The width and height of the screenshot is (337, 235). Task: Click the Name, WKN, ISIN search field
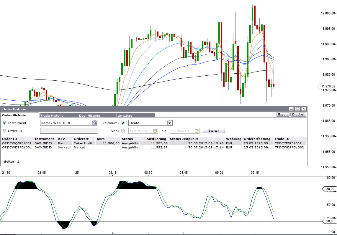[x=66, y=123]
